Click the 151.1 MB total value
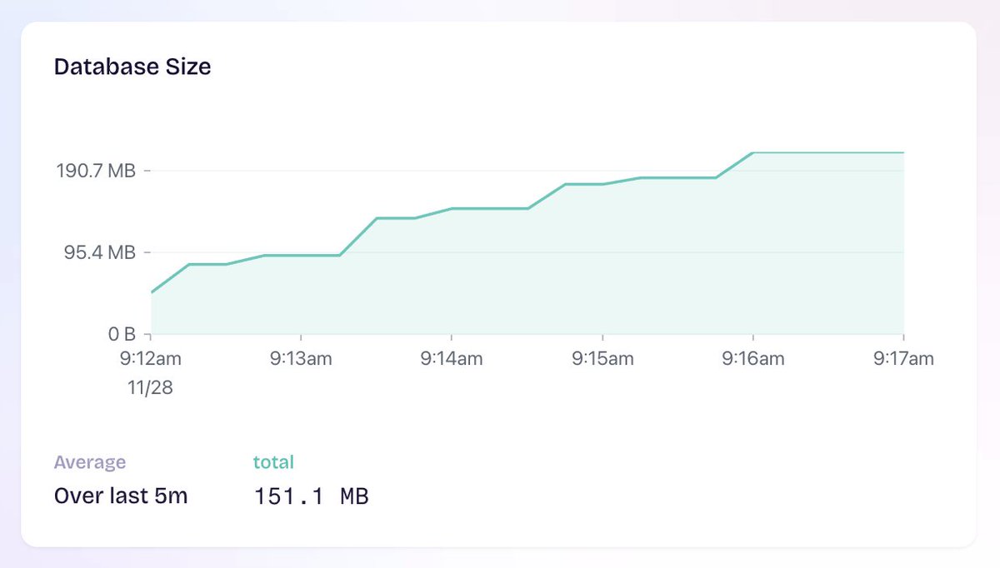This screenshot has width=1000, height=568. point(312,496)
